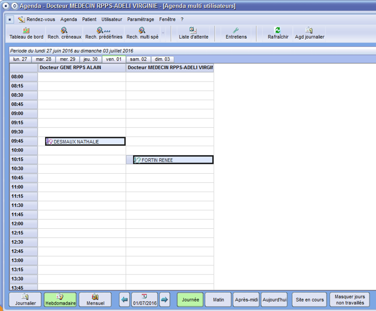Screen dimensions: 376x311
Task: Open the Tableau de bord dashboard
Action: (27, 33)
